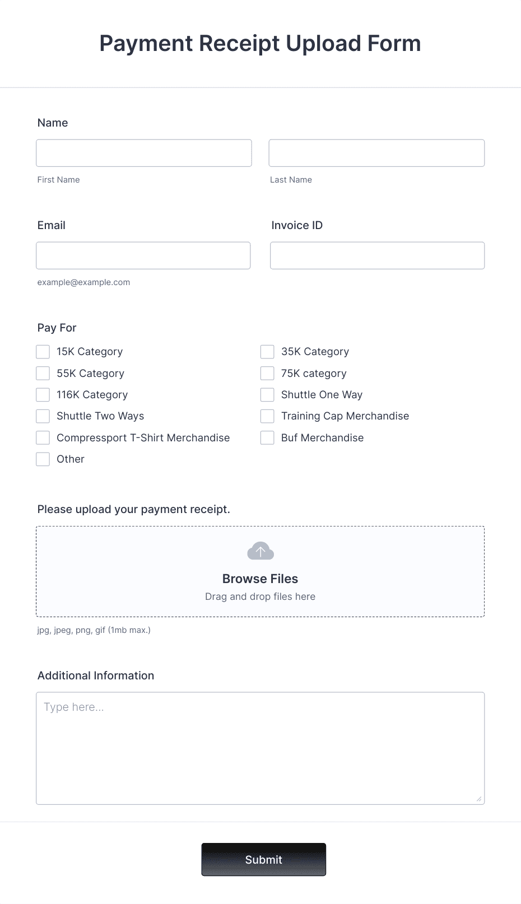The image size is (521, 904).
Task: Check Training Cap Merchandise
Action: point(267,416)
